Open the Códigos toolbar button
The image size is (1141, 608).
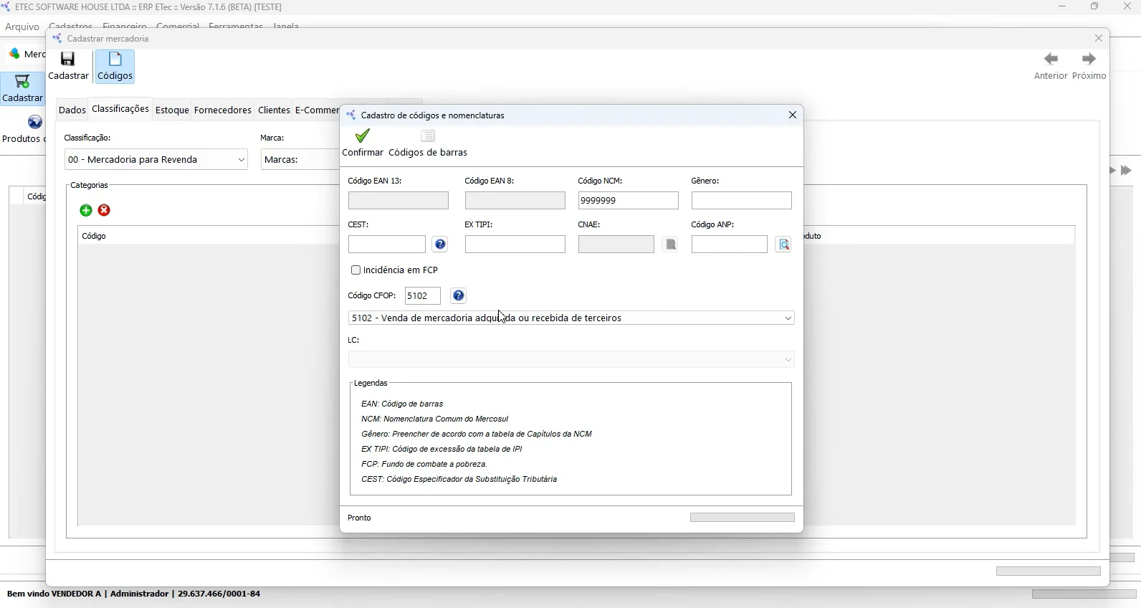[115, 66]
